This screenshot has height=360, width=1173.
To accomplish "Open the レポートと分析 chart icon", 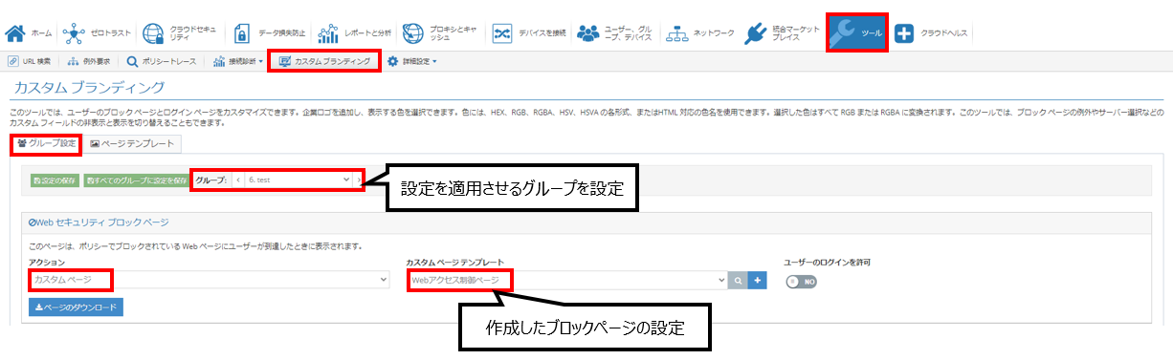I will (328, 33).
